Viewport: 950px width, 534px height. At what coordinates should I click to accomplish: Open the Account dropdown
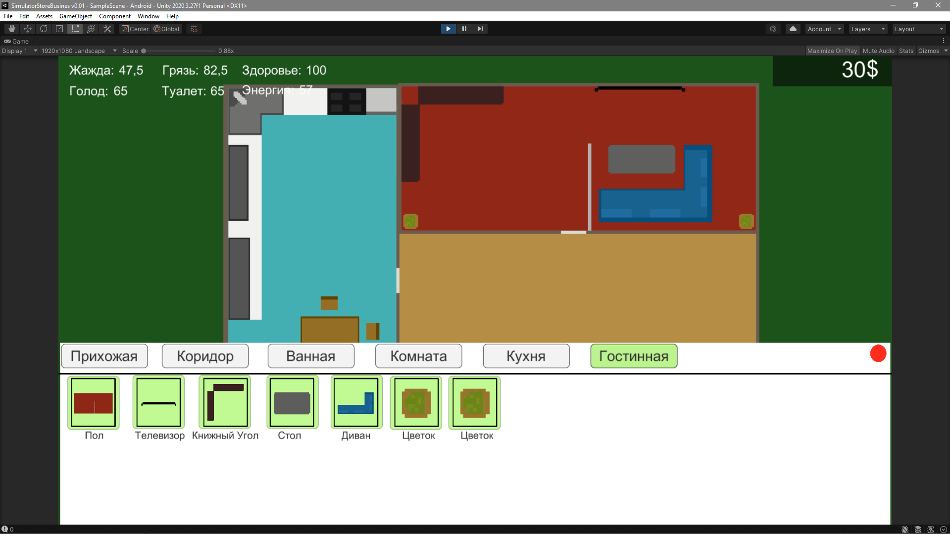coord(824,29)
